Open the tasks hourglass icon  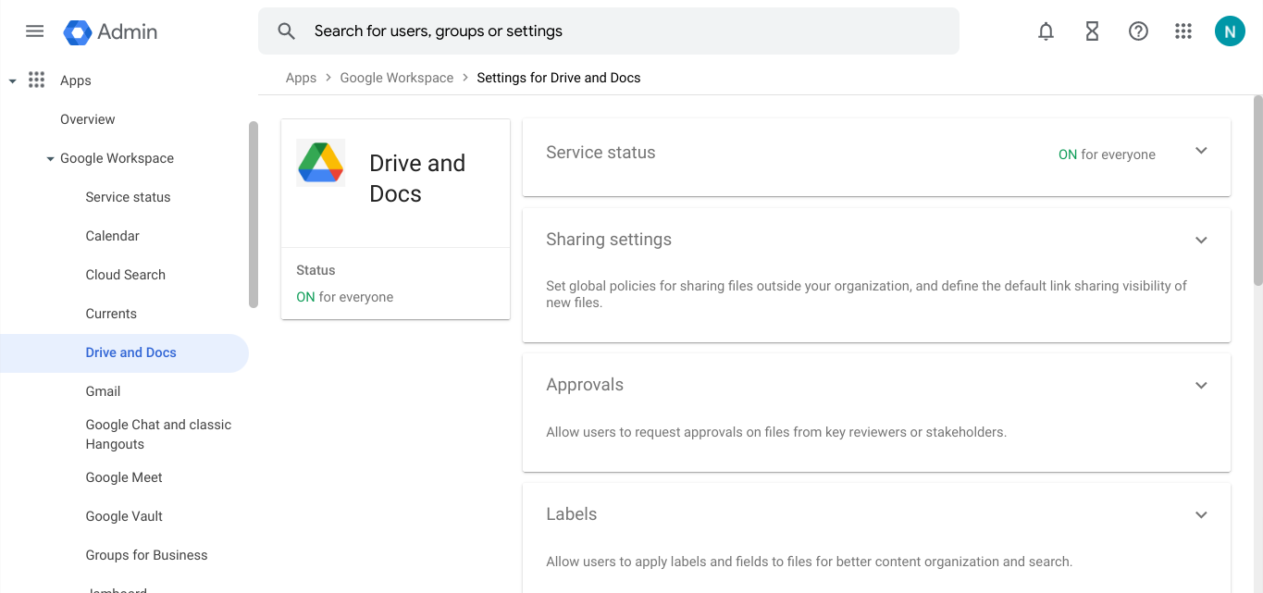pyautogui.click(x=1092, y=31)
